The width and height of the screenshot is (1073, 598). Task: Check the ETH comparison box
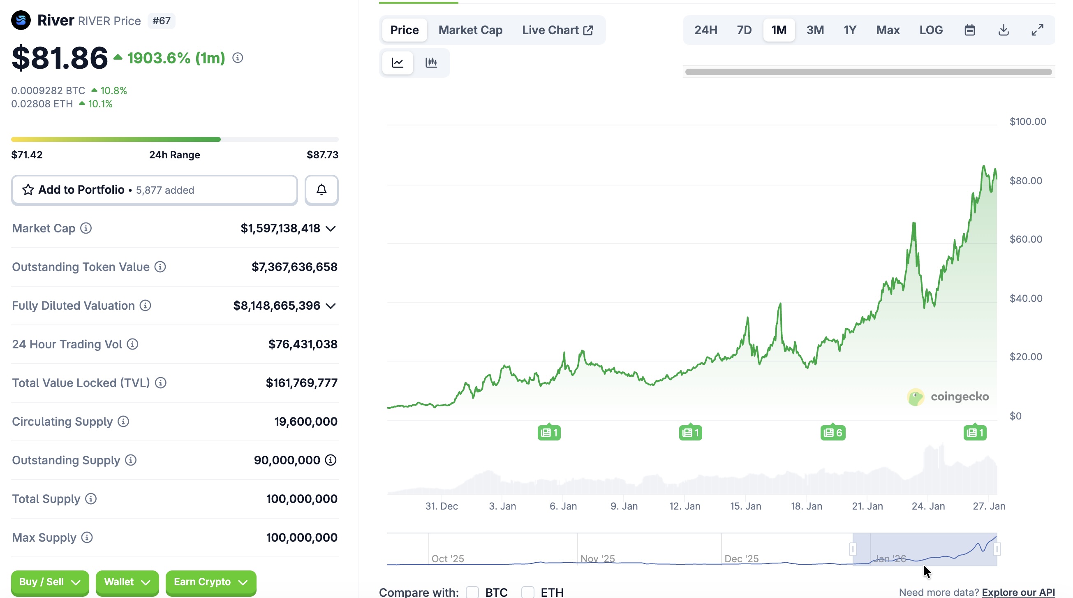coord(527,592)
